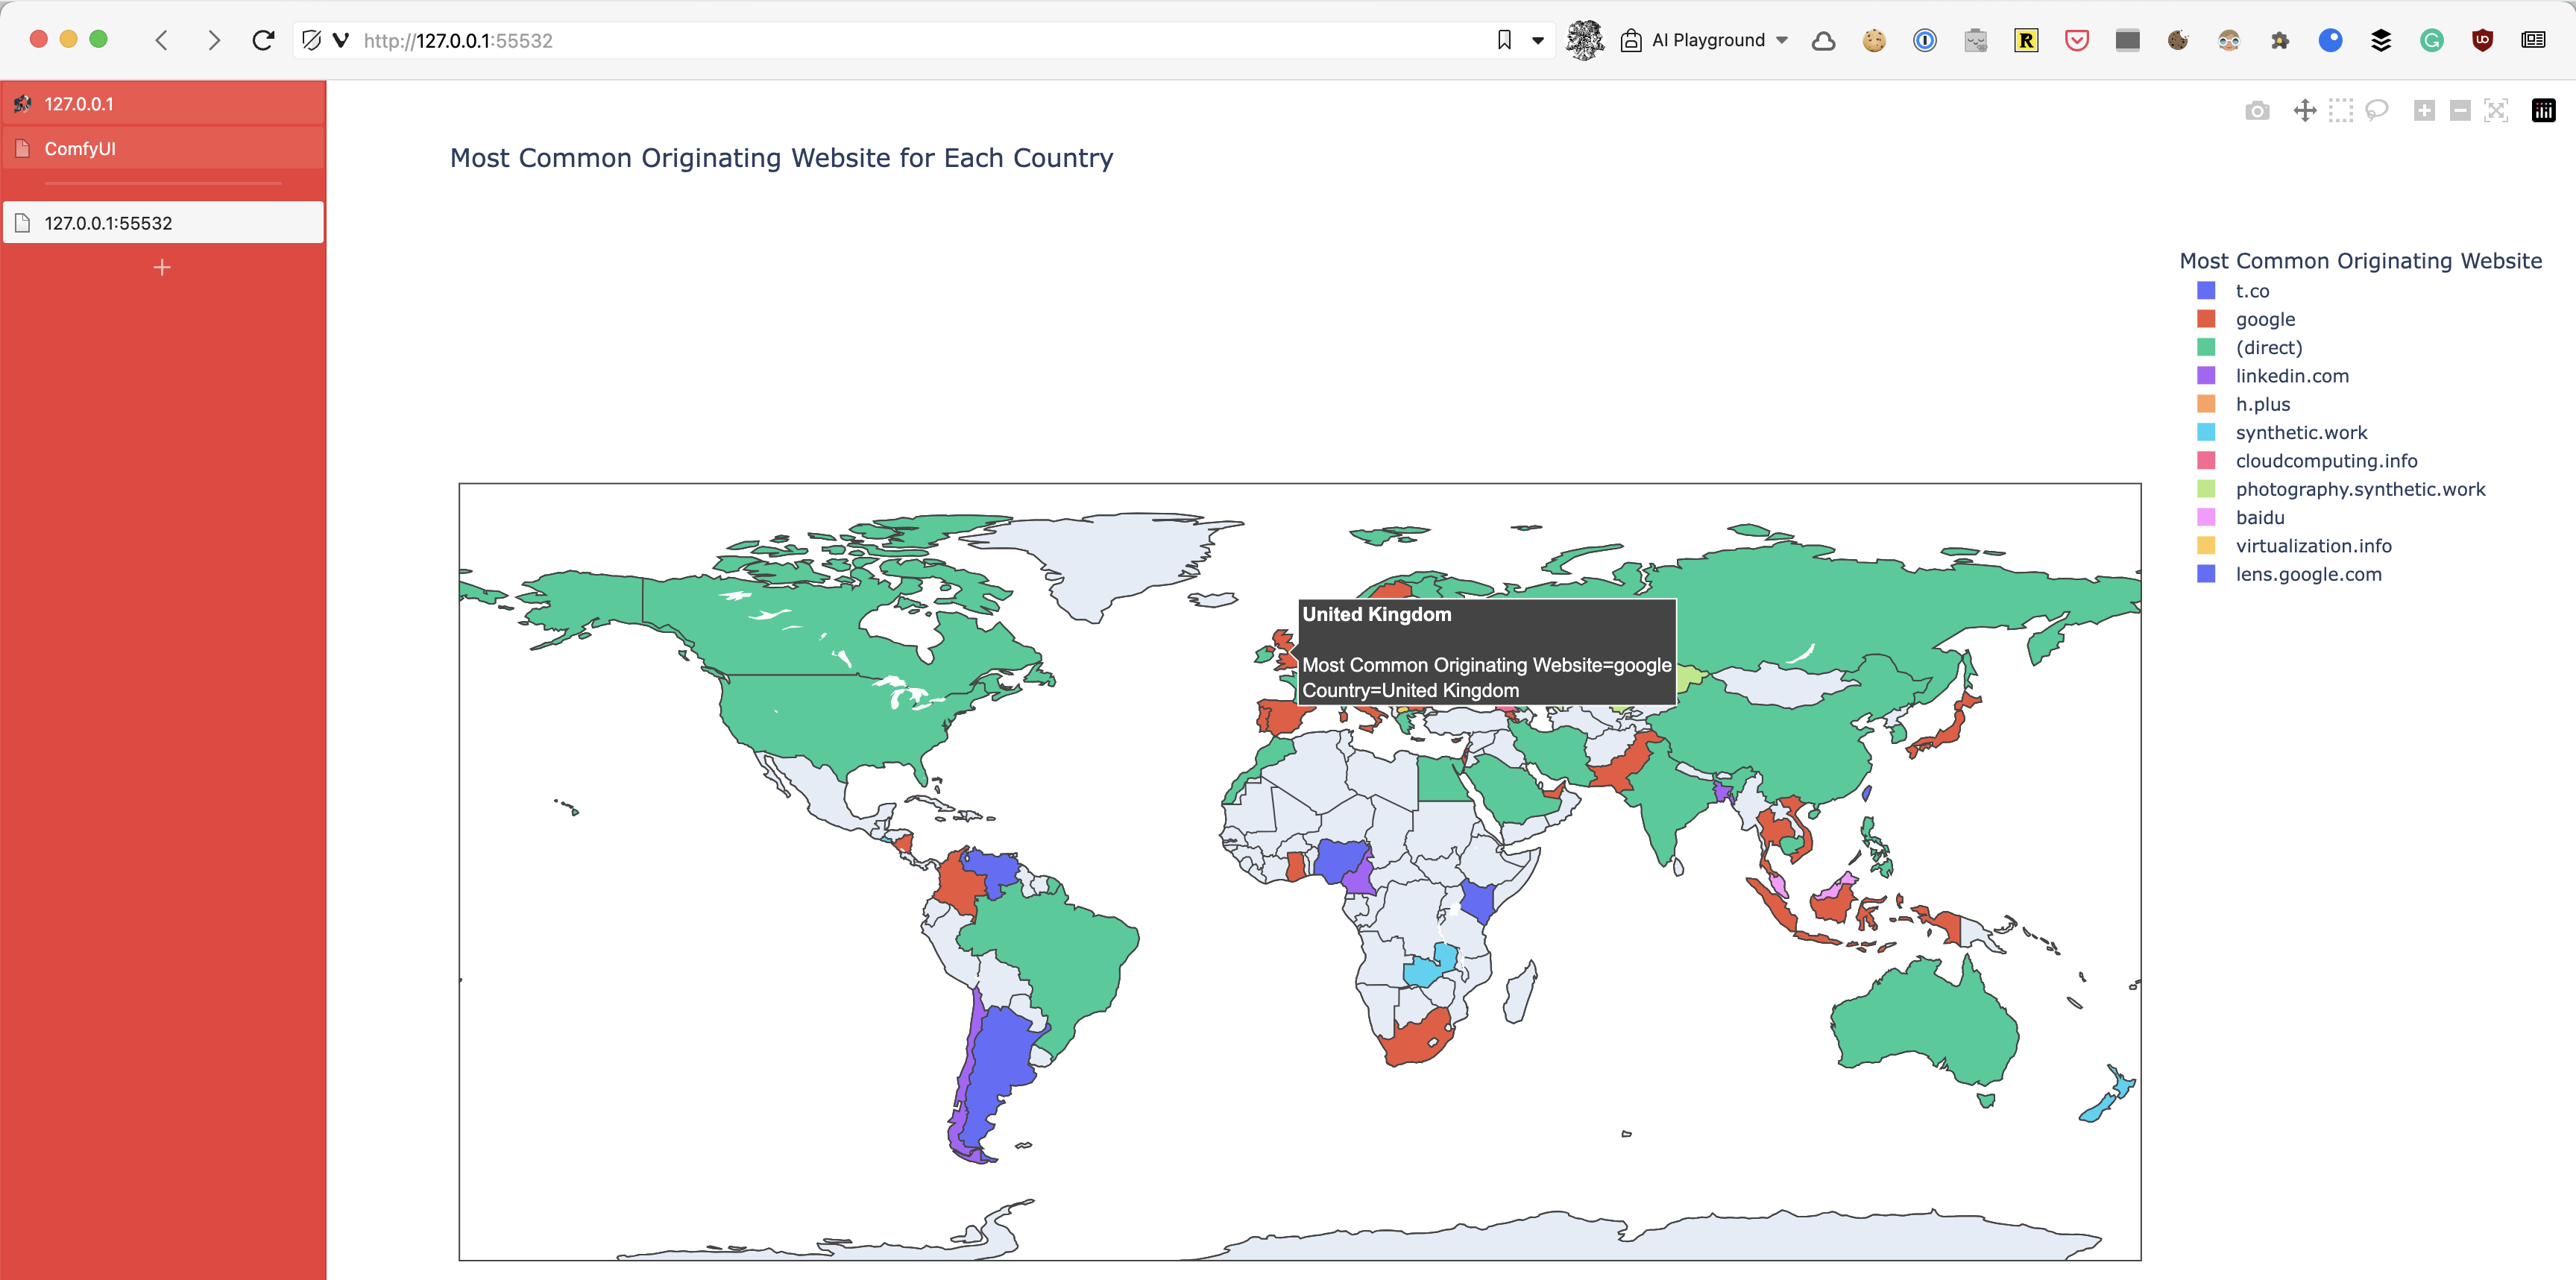Click South Africa on the map
The image size is (2576, 1280).
click(x=1415, y=1040)
